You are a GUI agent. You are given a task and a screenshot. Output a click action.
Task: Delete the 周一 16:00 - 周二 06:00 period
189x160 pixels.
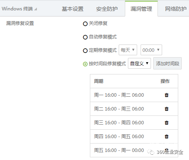166,95
